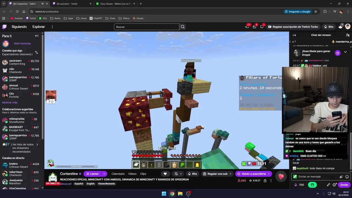This screenshot has width=352, height=198.
Task: Open shroud channel in the sidebar
Action: click(21, 87)
